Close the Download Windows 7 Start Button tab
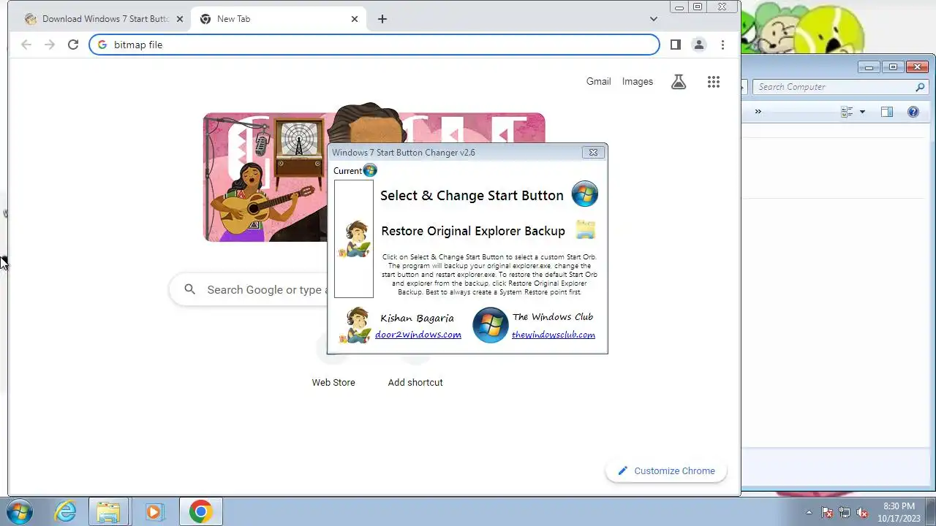Viewport: 936px width, 526px height. pos(180,19)
